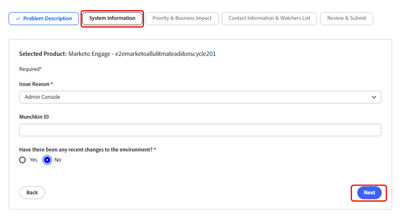400x217 pixels.
Task: Click the Issue Reason chevron arrow
Action: click(374, 97)
